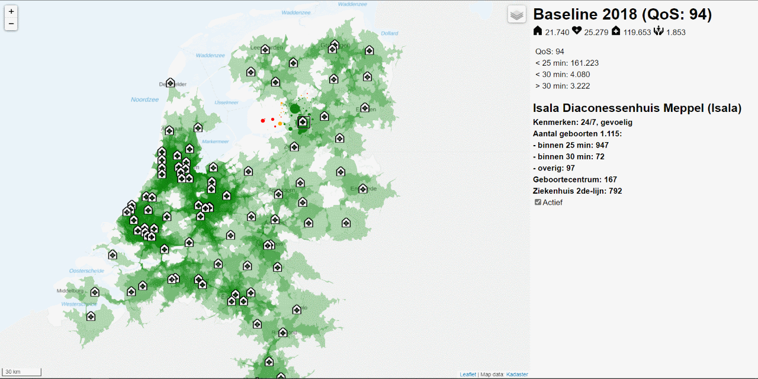The width and height of the screenshot is (758, 379).
Task: Click the house icon in header stats
Action: (538, 31)
